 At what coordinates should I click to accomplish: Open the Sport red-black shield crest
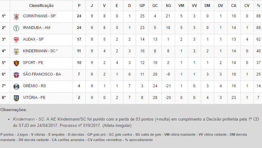(16, 63)
